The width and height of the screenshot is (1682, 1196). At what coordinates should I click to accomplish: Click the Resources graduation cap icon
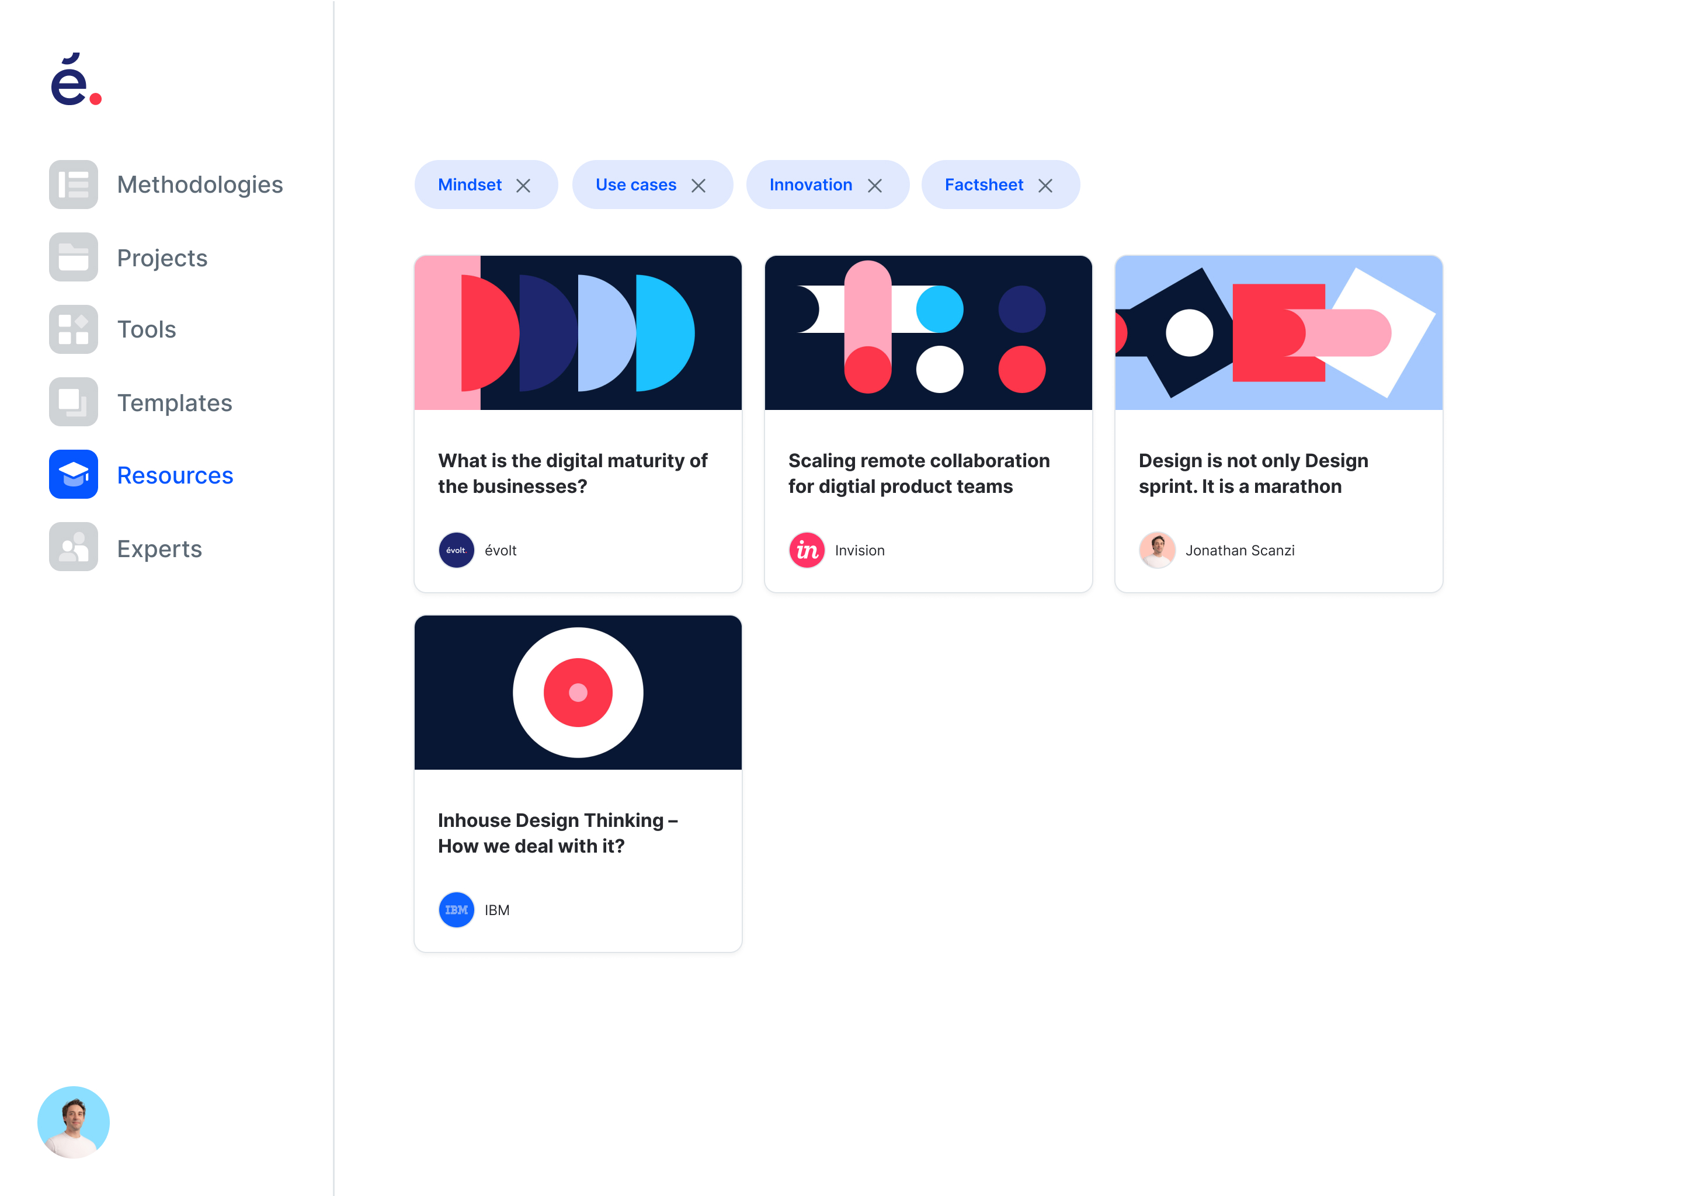tap(73, 474)
